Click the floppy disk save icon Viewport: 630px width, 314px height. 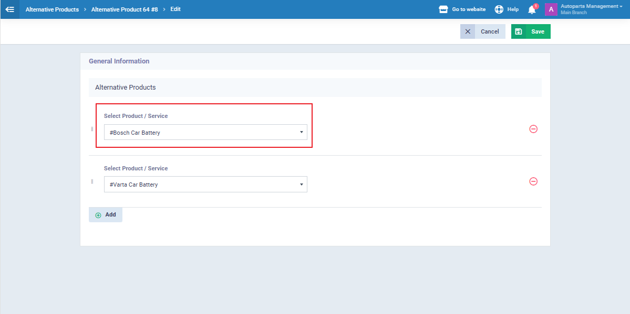pos(518,31)
